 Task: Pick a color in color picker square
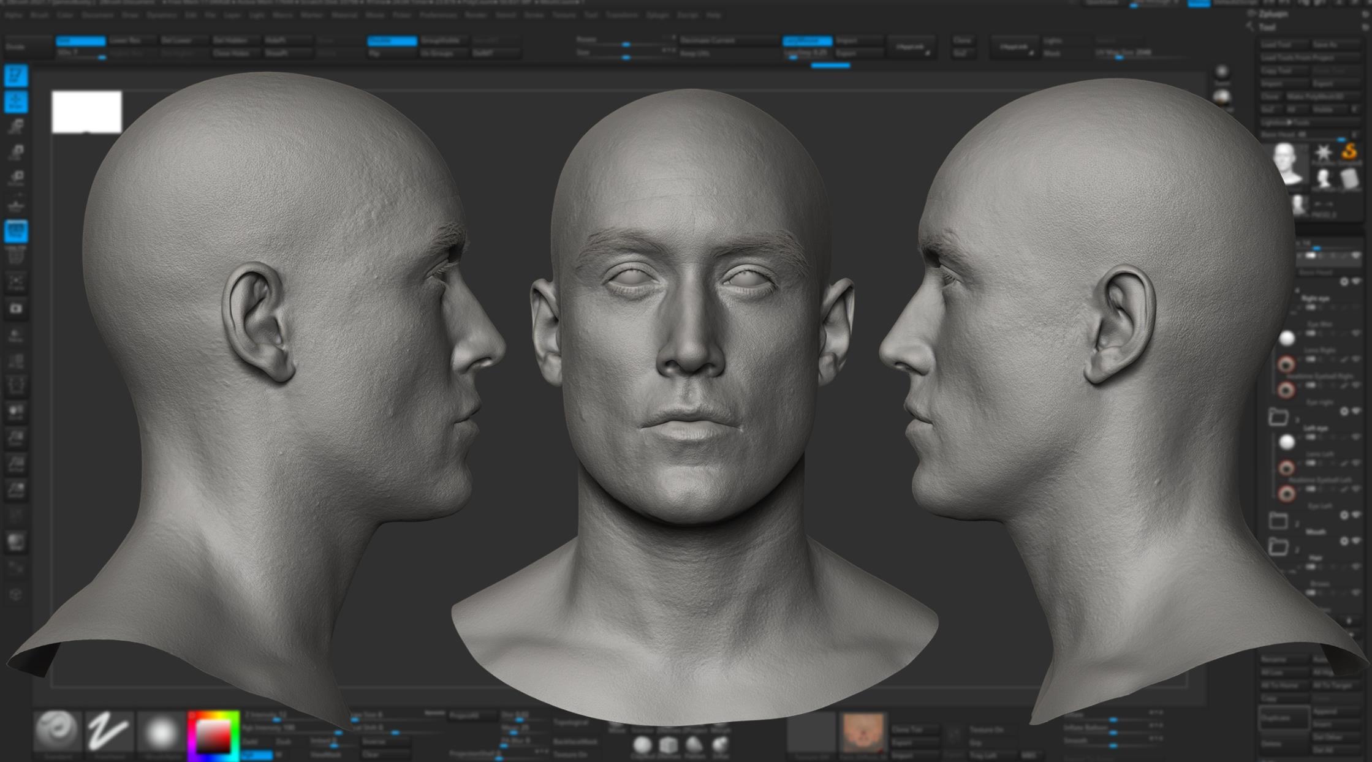click(213, 735)
